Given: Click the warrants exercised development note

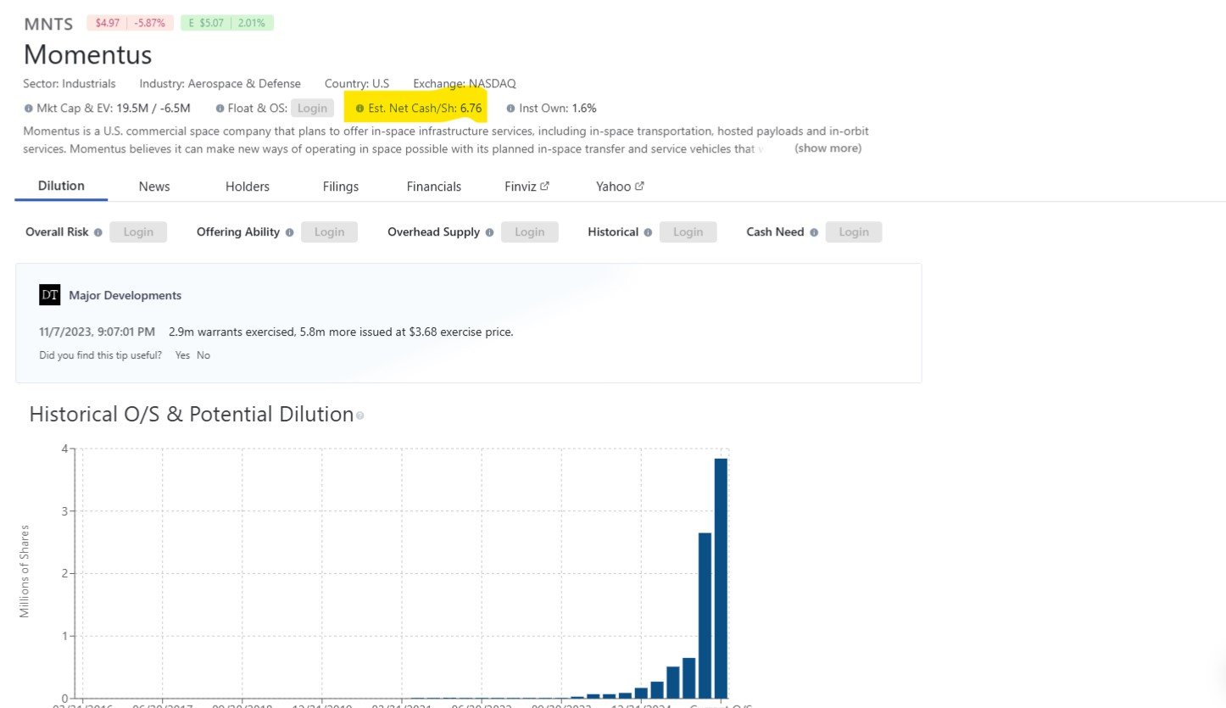Looking at the screenshot, I should (341, 332).
